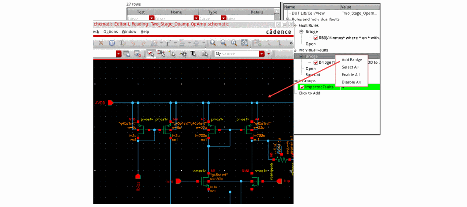467x207 pixels.
Task: Click the blue Properties info icon
Action: 112,43
